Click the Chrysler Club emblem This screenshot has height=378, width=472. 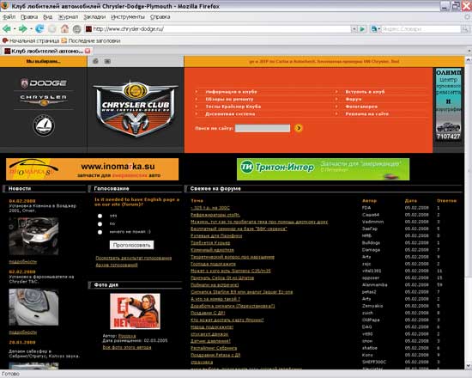(135, 108)
